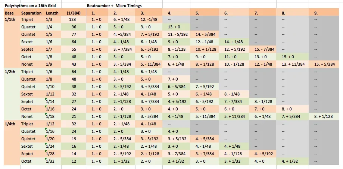Click the column header labeled '9.'

click(316, 13)
